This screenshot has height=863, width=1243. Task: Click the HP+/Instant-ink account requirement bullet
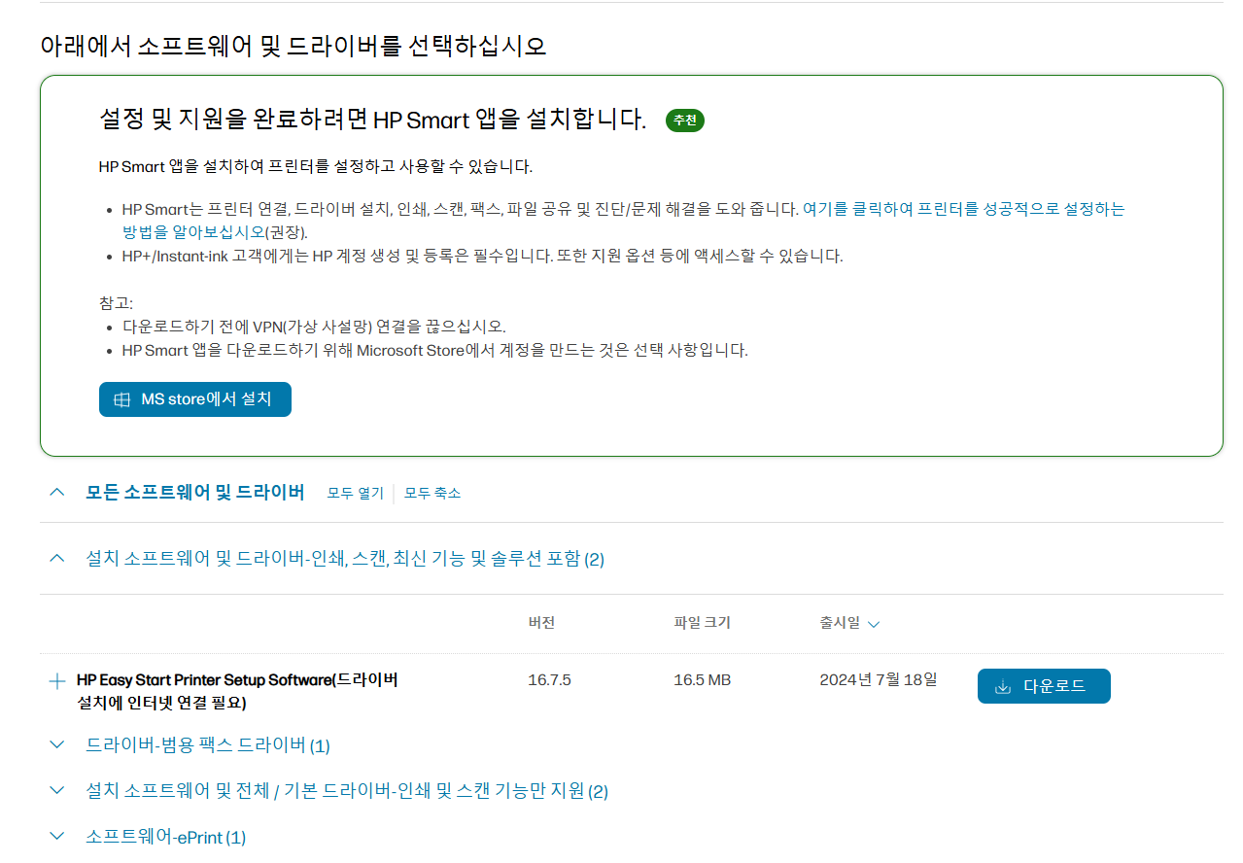click(x=482, y=257)
